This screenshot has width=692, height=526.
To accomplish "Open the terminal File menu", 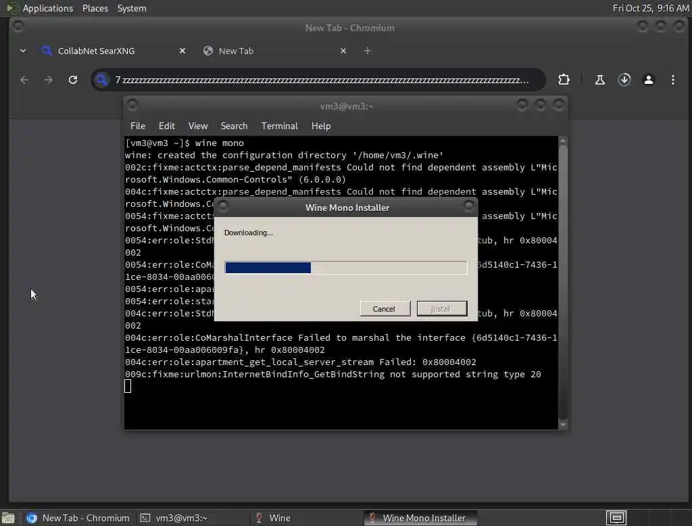I will pos(138,126).
